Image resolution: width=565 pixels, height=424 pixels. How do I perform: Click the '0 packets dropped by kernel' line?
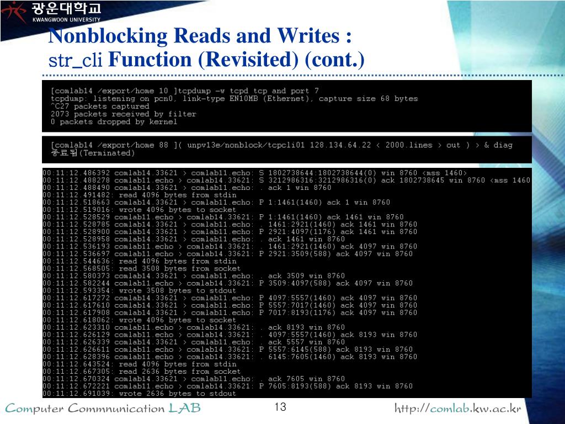pos(114,122)
